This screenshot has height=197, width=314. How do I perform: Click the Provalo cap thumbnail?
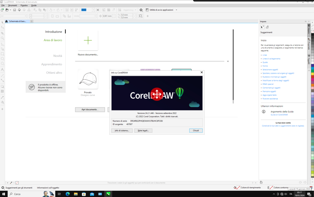click(x=88, y=79)
